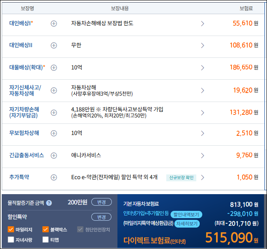Viewport: 267px width, 249px height.
Task: Click the 55,610 원 premium amount
Action: point(246,23)
